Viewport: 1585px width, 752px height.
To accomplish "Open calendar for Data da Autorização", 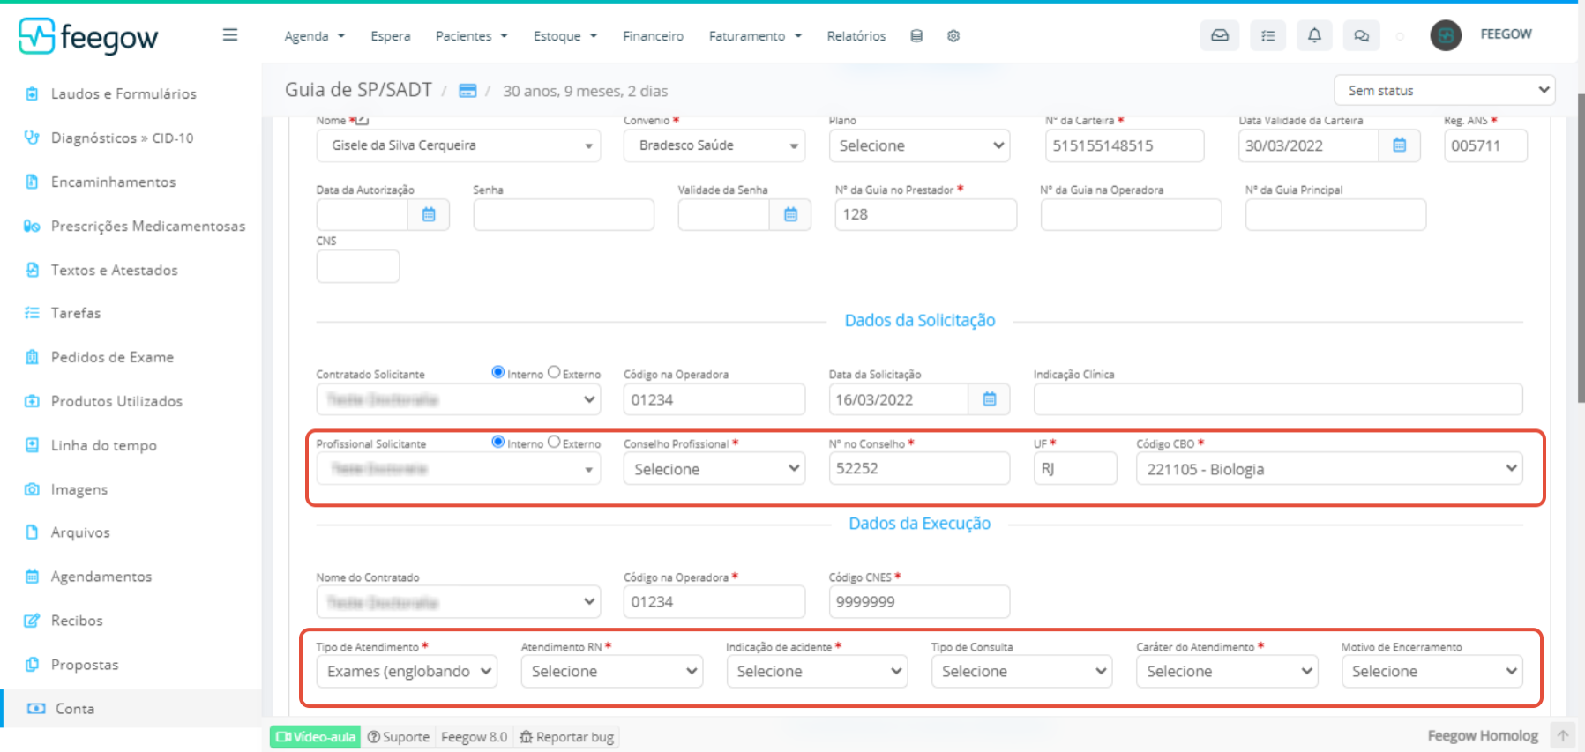I will click(429, 214).
